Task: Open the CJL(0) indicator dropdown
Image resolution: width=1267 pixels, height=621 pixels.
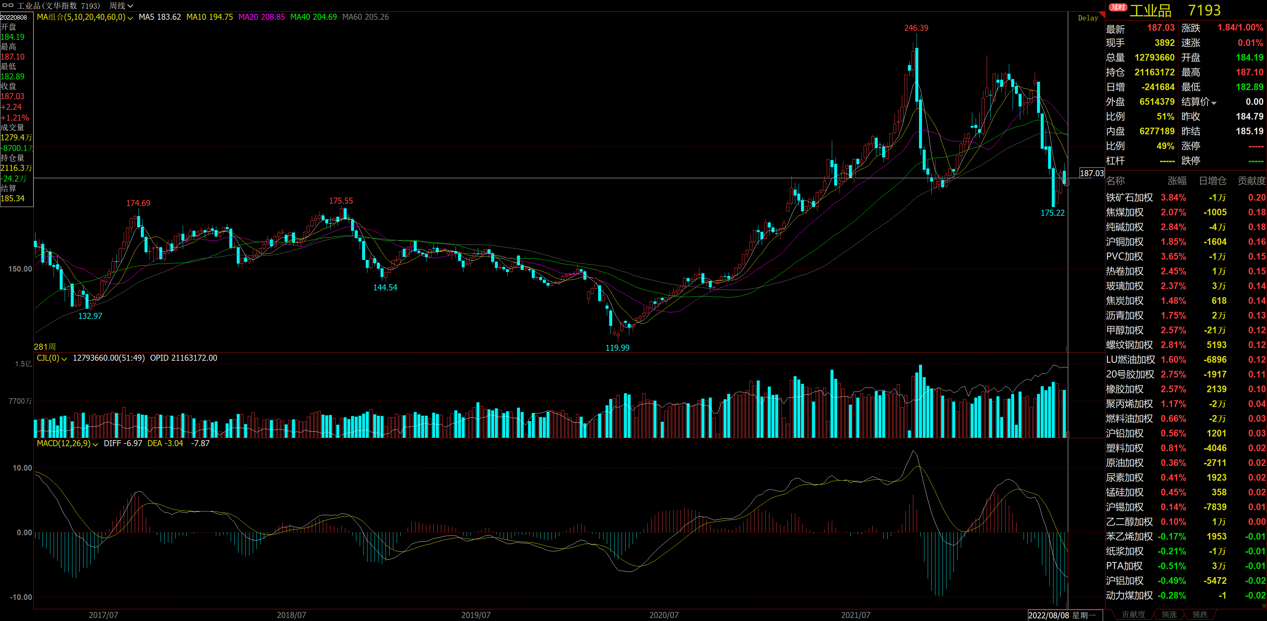Action: (x=64, y=359)
